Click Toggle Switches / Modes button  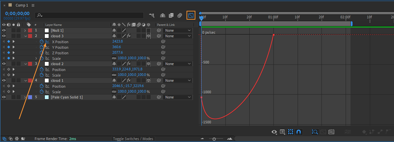click(133, 139)
